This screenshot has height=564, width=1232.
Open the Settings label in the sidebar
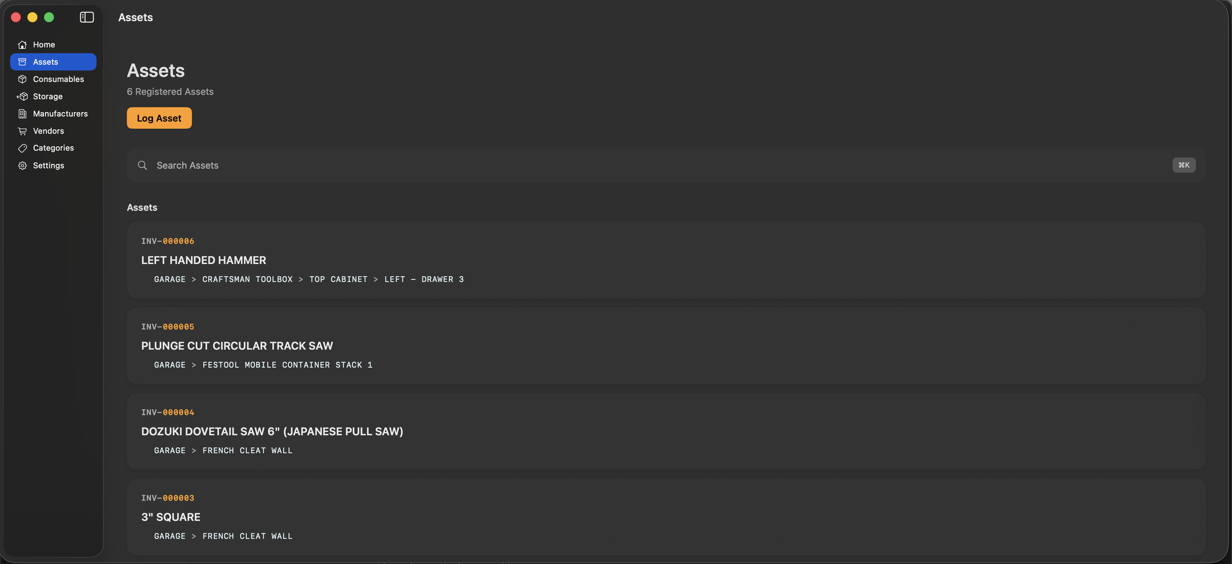coord(48,166)
